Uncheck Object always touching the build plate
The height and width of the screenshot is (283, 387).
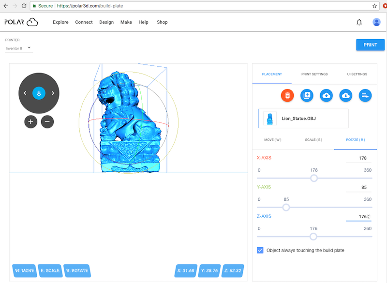(x=260, y=250)
